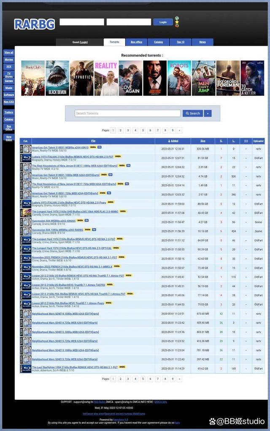The width and height of the screenshot is (270, 431).
Task: Open the Torrents tab
Action: click(114, 42)
